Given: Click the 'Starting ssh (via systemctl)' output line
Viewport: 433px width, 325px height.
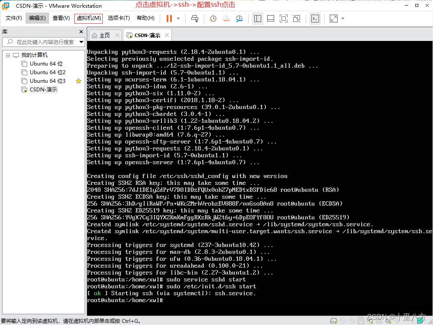Looking at the screenshot, I should point(171,293).
